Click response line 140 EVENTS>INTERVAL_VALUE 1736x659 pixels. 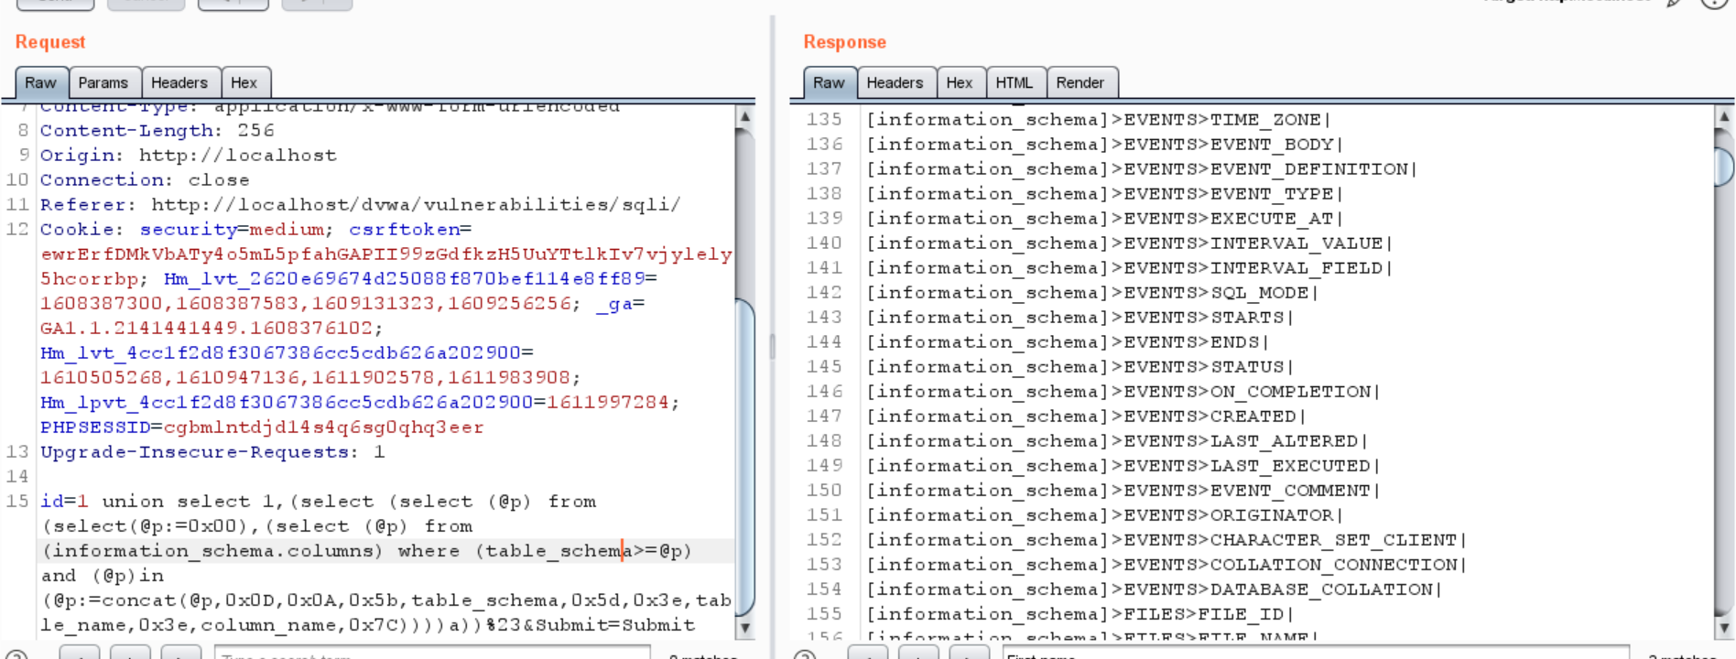[x=1130, y=243]
